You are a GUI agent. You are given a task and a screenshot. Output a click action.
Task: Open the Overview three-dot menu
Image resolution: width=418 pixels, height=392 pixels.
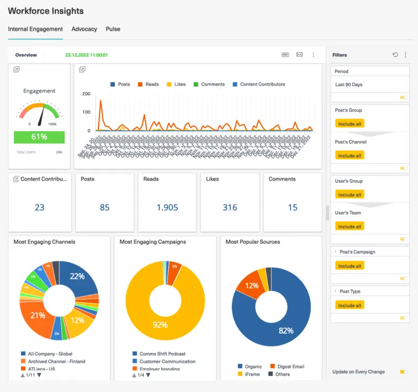click(313, 55)
